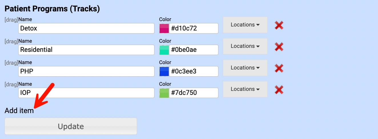Delete the PHP program row
The height and width of the screenshot is (139, 378).
tap(279, 68)
